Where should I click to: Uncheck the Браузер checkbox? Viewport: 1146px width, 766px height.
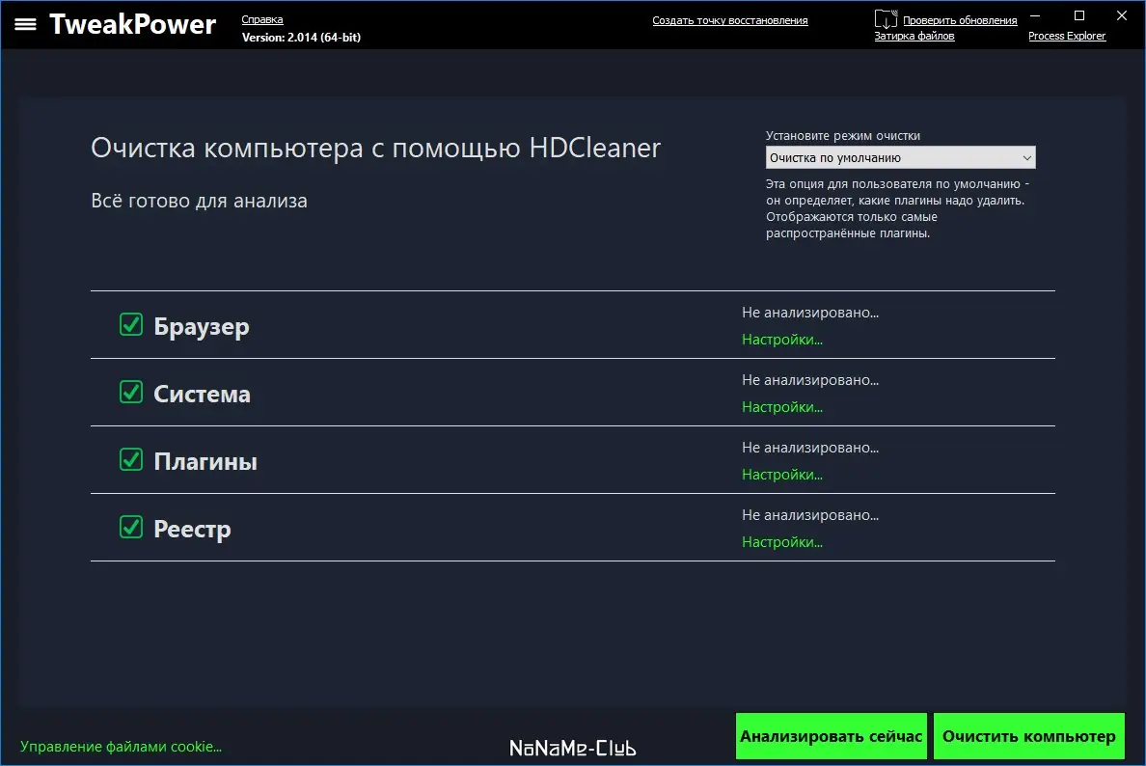[x=131, y=324]
